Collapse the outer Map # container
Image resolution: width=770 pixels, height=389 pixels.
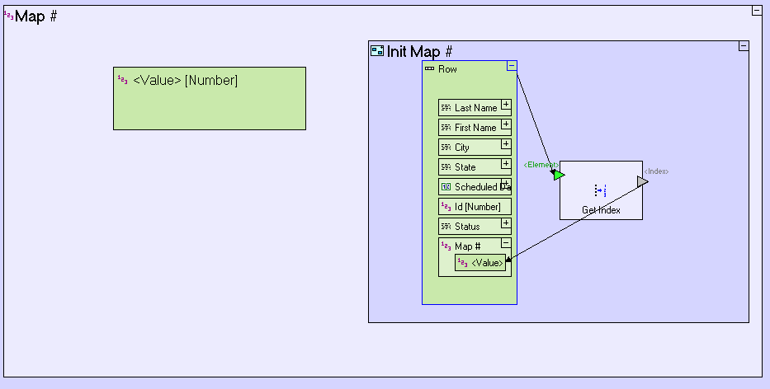point(756,11)
